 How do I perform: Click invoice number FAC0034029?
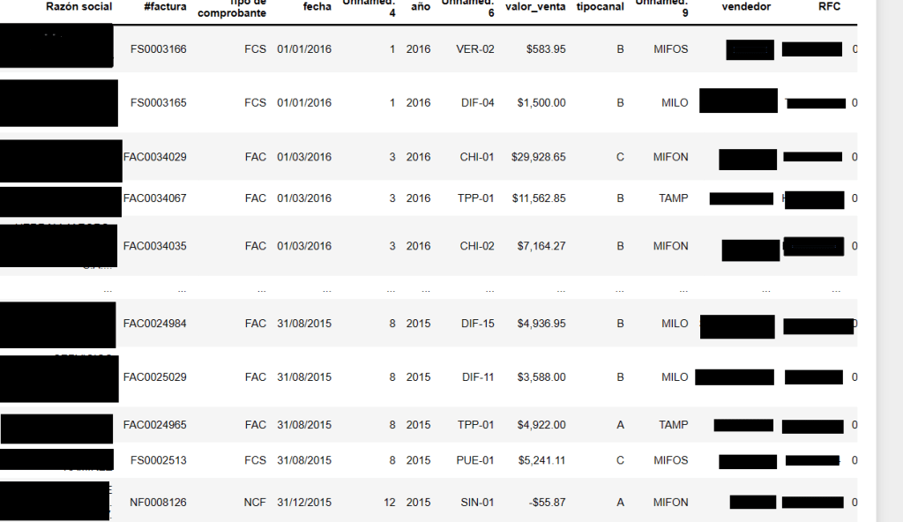click(154, 157)
